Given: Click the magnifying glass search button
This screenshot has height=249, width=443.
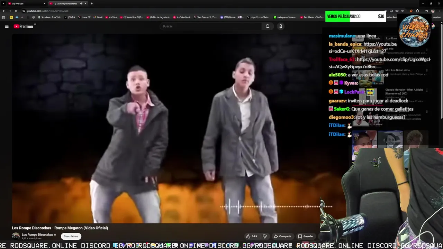Looking at the screenshot, I should pyautogui.click(x=268, y=26).
